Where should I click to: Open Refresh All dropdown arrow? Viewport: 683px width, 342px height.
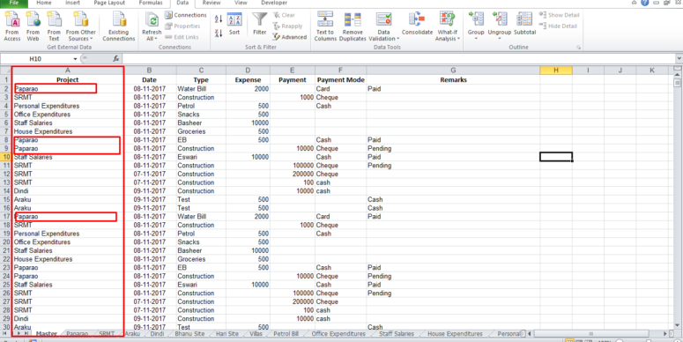click(x=157, y=39)
